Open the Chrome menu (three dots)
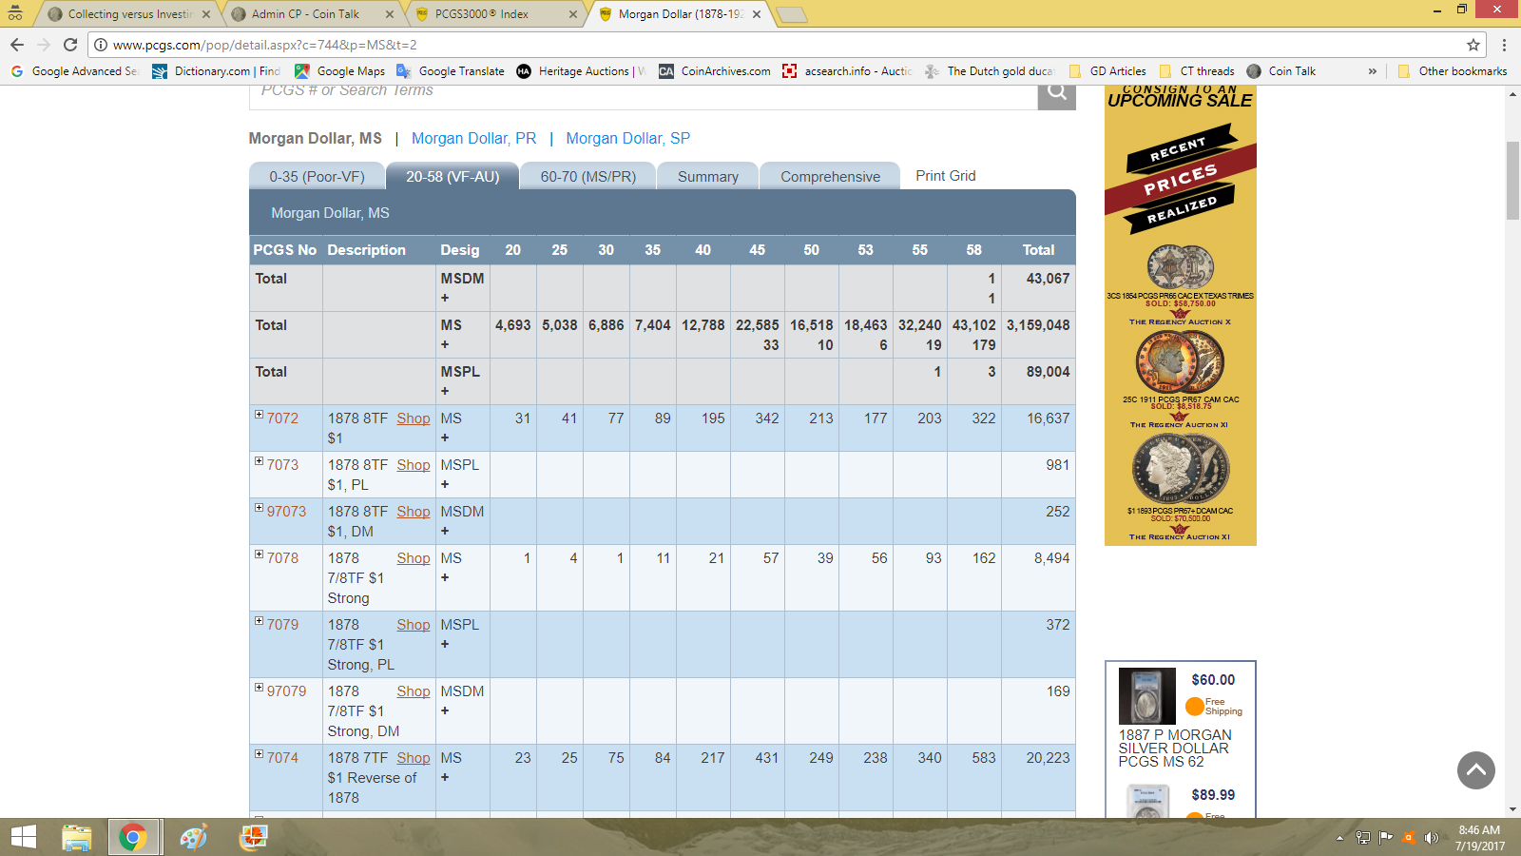This screenshot has height=856, width=1521. (x=1504, y=45)
